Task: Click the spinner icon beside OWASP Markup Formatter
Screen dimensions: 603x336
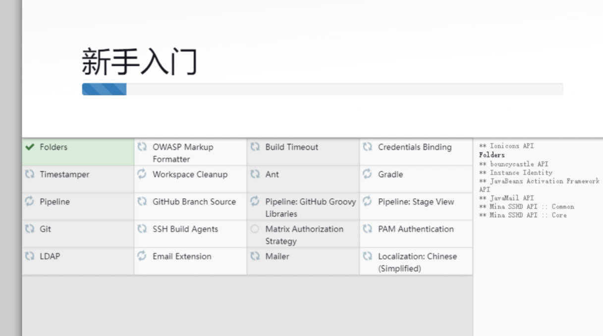Action: coord(142,147)
